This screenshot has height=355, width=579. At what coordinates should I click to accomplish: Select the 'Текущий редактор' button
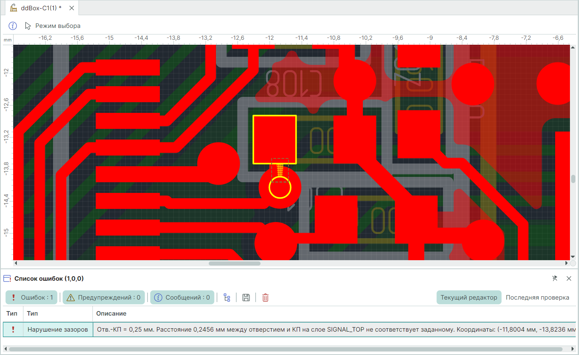coord(468,298)
